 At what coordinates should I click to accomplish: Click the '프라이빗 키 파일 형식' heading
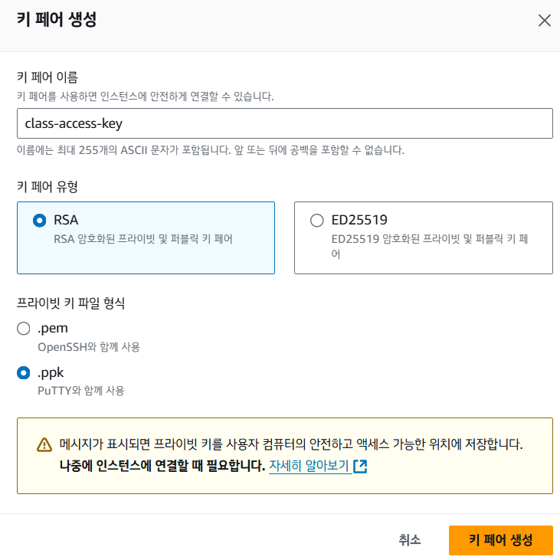pyautogui.click(x=71, y=303)
